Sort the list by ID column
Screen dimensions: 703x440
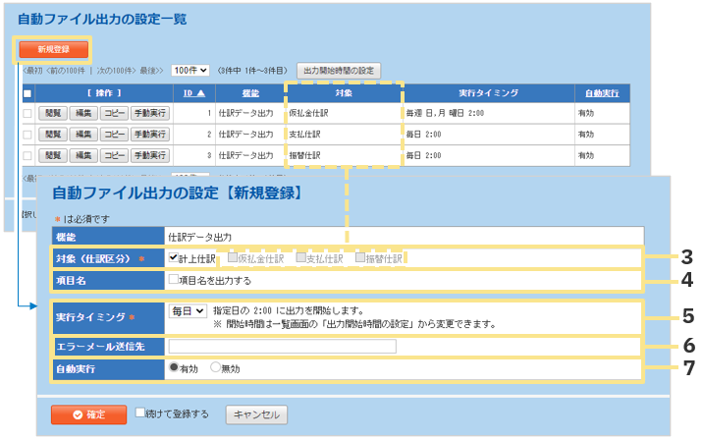(x=194, y=93)
